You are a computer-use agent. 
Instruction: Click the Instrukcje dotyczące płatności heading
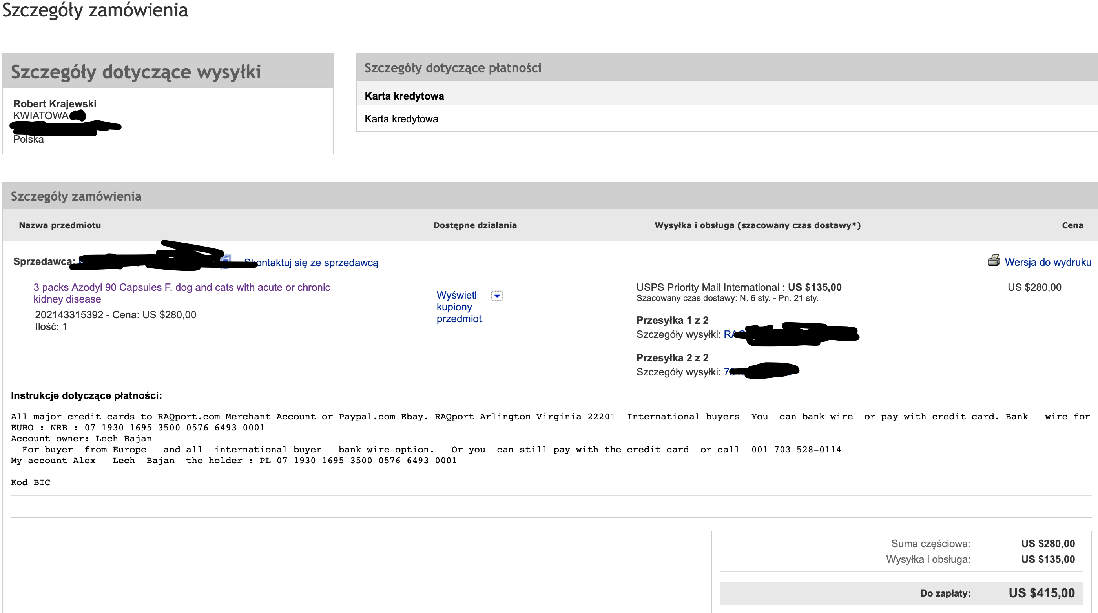tap(86, 395)
